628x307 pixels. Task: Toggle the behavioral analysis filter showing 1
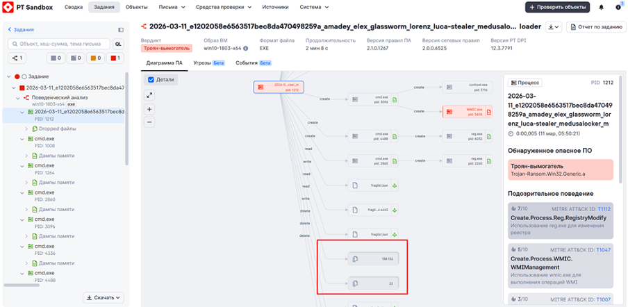point(17,58)
